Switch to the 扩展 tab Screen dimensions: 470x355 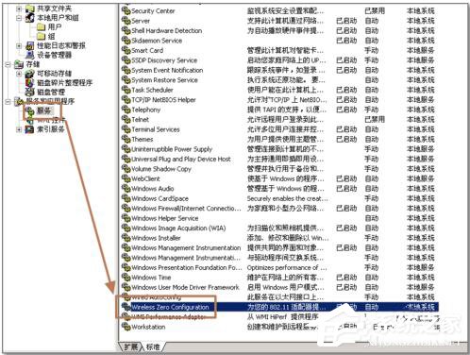click(131, 347)
